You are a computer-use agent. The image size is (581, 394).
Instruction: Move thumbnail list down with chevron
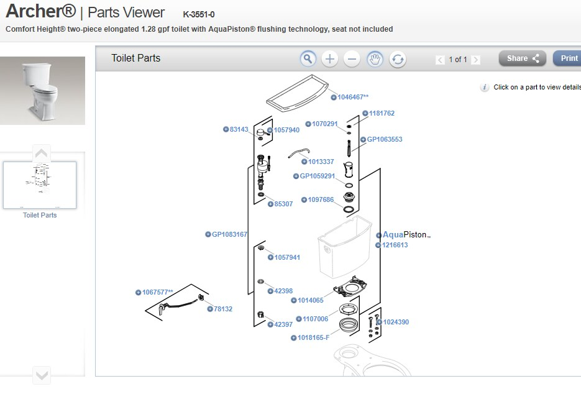click(42, 375)
